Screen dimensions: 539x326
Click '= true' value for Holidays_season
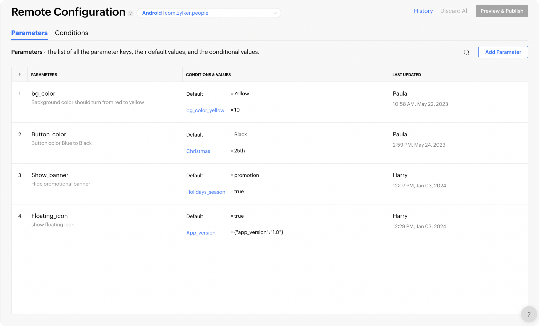click(237, 191)
